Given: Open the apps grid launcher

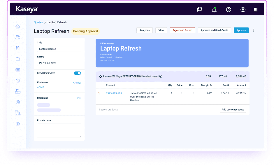Looking at the screenshot, I should tap(256, 10).
